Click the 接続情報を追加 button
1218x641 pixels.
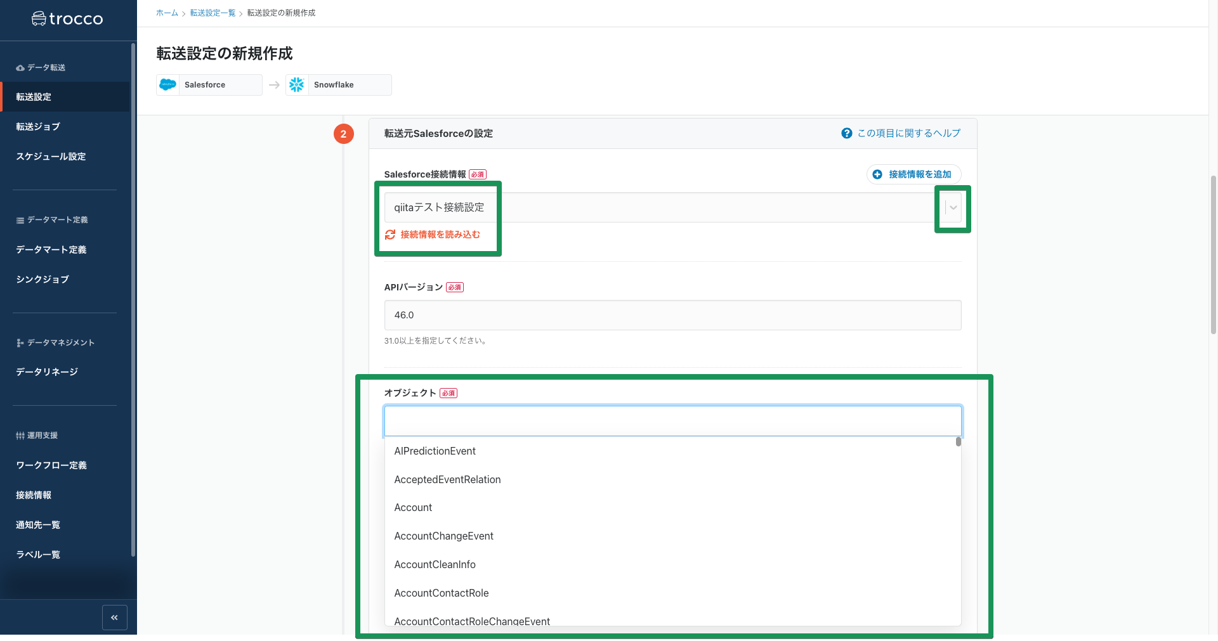(x=913, y=174)
